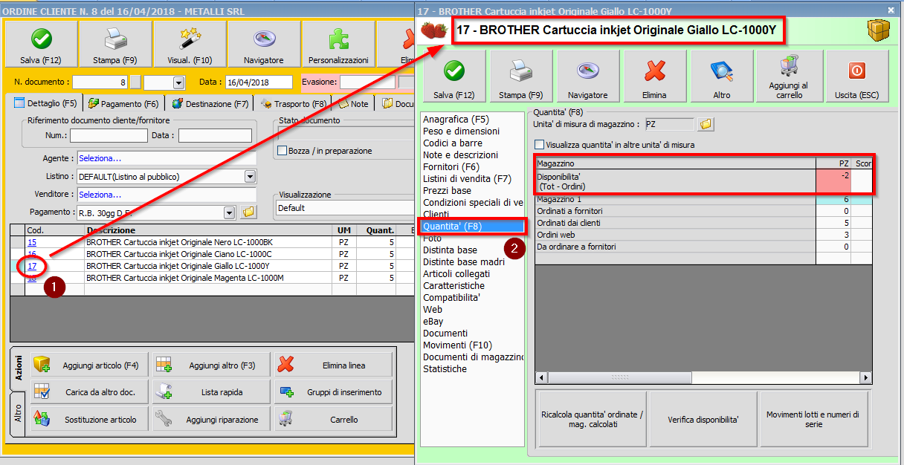Expand the Listino dropdown
The width and height of the screenshot is (904, 465).
pyautogui.click(x=251, y=177)
